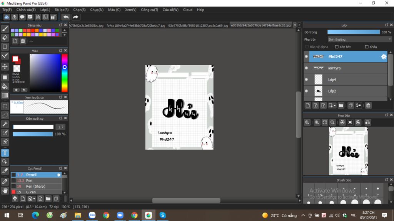Viewport: 394px width, 221px height.
Task: Enable the Xén bớt checkbox
Action: (337, 47)
